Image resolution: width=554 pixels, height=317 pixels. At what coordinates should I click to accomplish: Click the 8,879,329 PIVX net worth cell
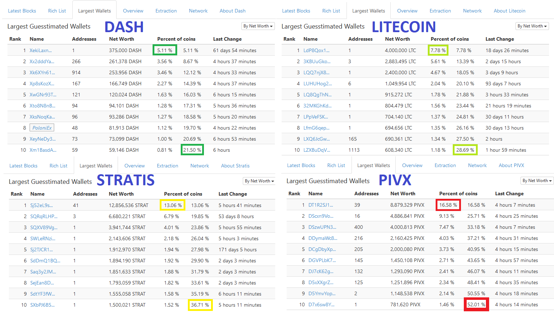pyautogui.click(x=407, y=205)
